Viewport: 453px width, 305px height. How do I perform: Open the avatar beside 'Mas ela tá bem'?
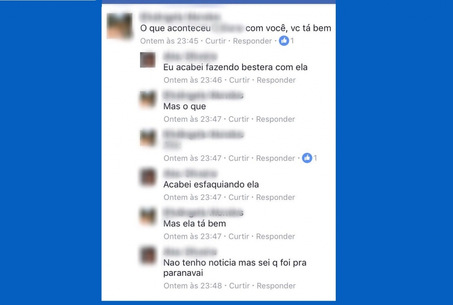pyautogui.click(x=148, y=216)
